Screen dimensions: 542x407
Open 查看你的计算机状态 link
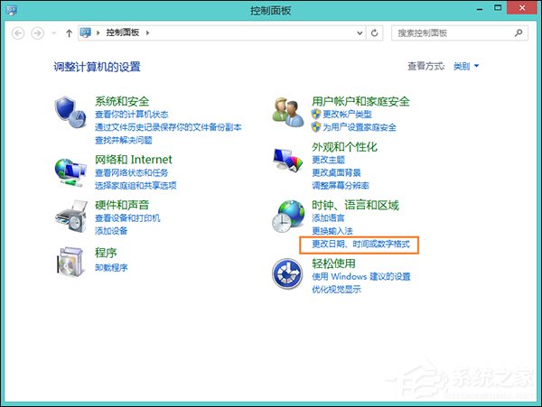[131, 115]
